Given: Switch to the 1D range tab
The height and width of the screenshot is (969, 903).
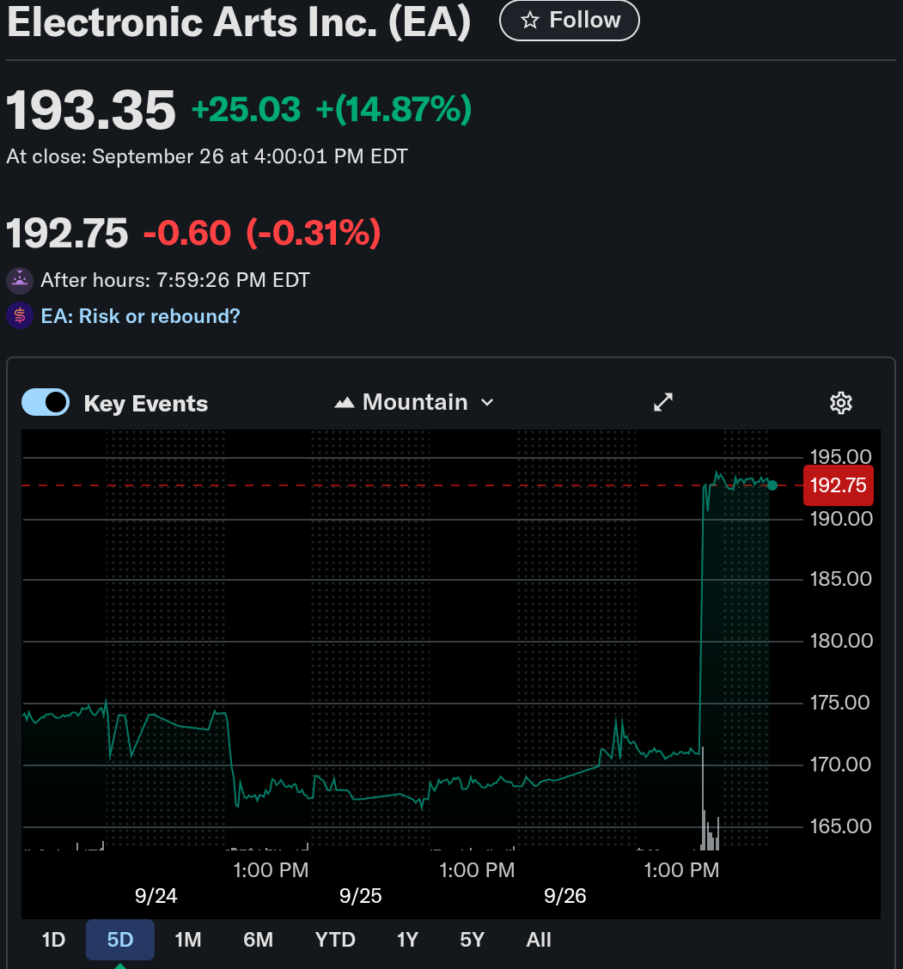Looking at the screenshot, I should [53, 939].
